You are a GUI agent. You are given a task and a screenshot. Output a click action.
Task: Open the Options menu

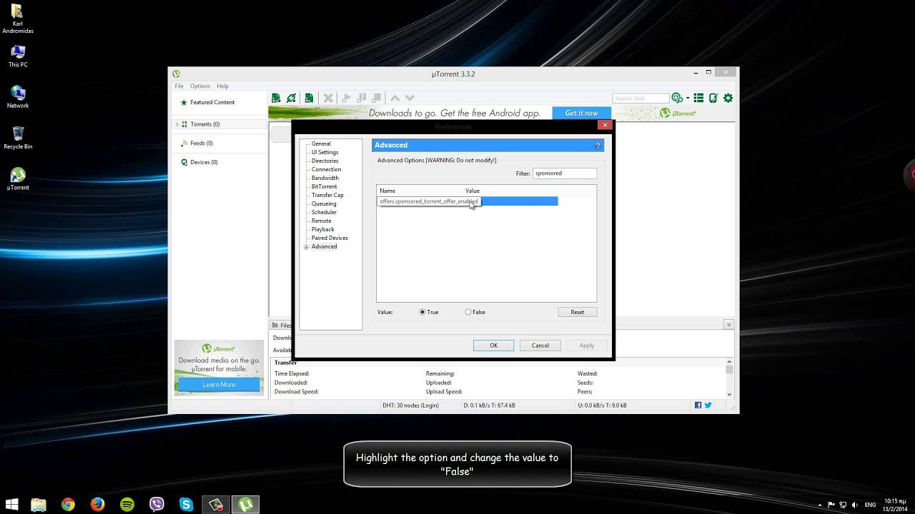click(200, 86)
